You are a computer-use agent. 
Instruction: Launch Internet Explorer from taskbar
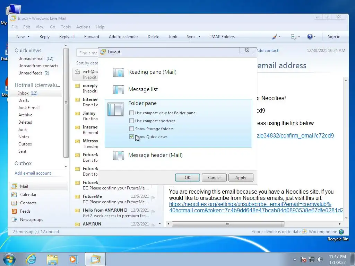[31, 259]
